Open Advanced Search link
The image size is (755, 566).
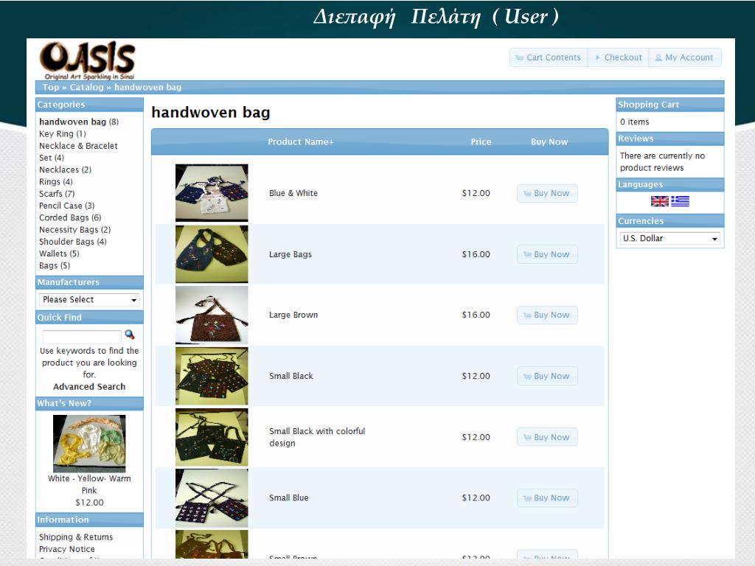[x=89, y=386]
